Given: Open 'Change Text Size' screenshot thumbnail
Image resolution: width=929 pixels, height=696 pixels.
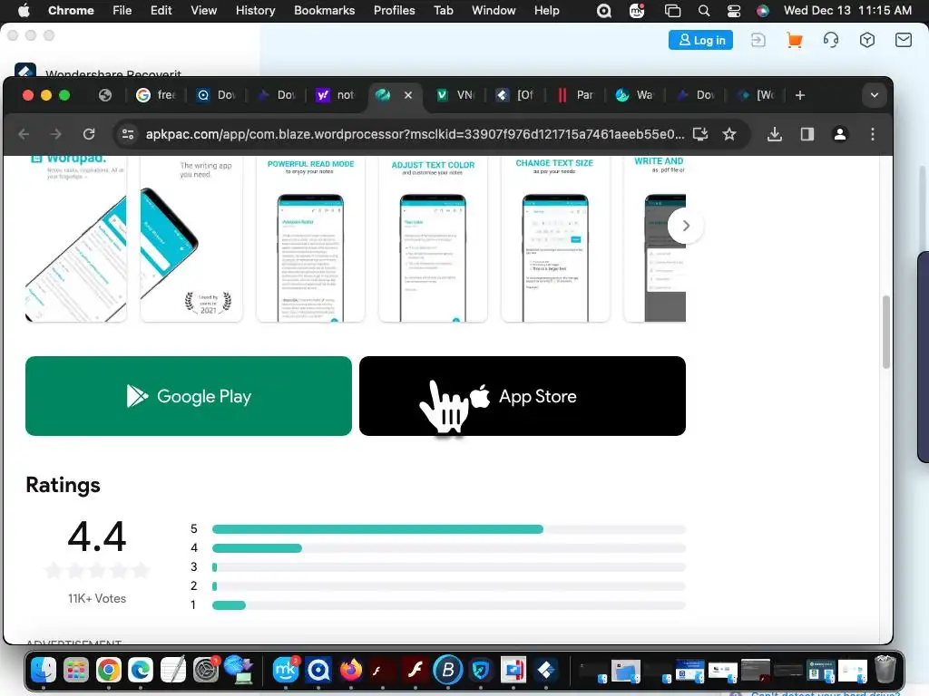Looking at the screenshot, I should coord(554,239).
